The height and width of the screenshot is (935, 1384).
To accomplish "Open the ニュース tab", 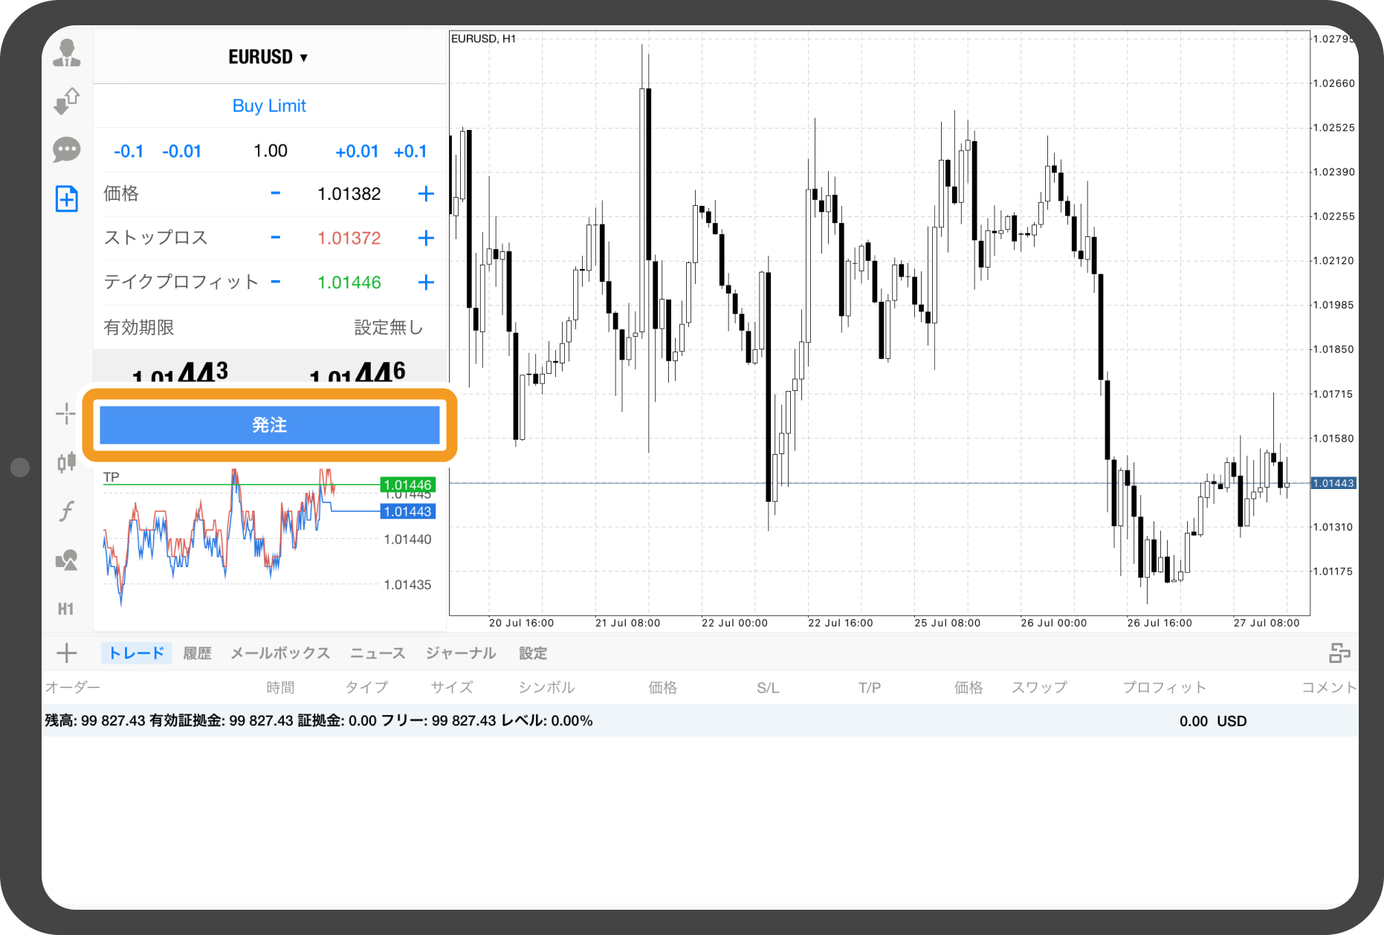I will click(x=378, y=653).
